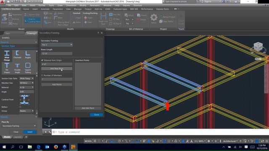This screenshot has width=269, height=151.
Task: Click the customization icon on status bar
Action: 267,141
